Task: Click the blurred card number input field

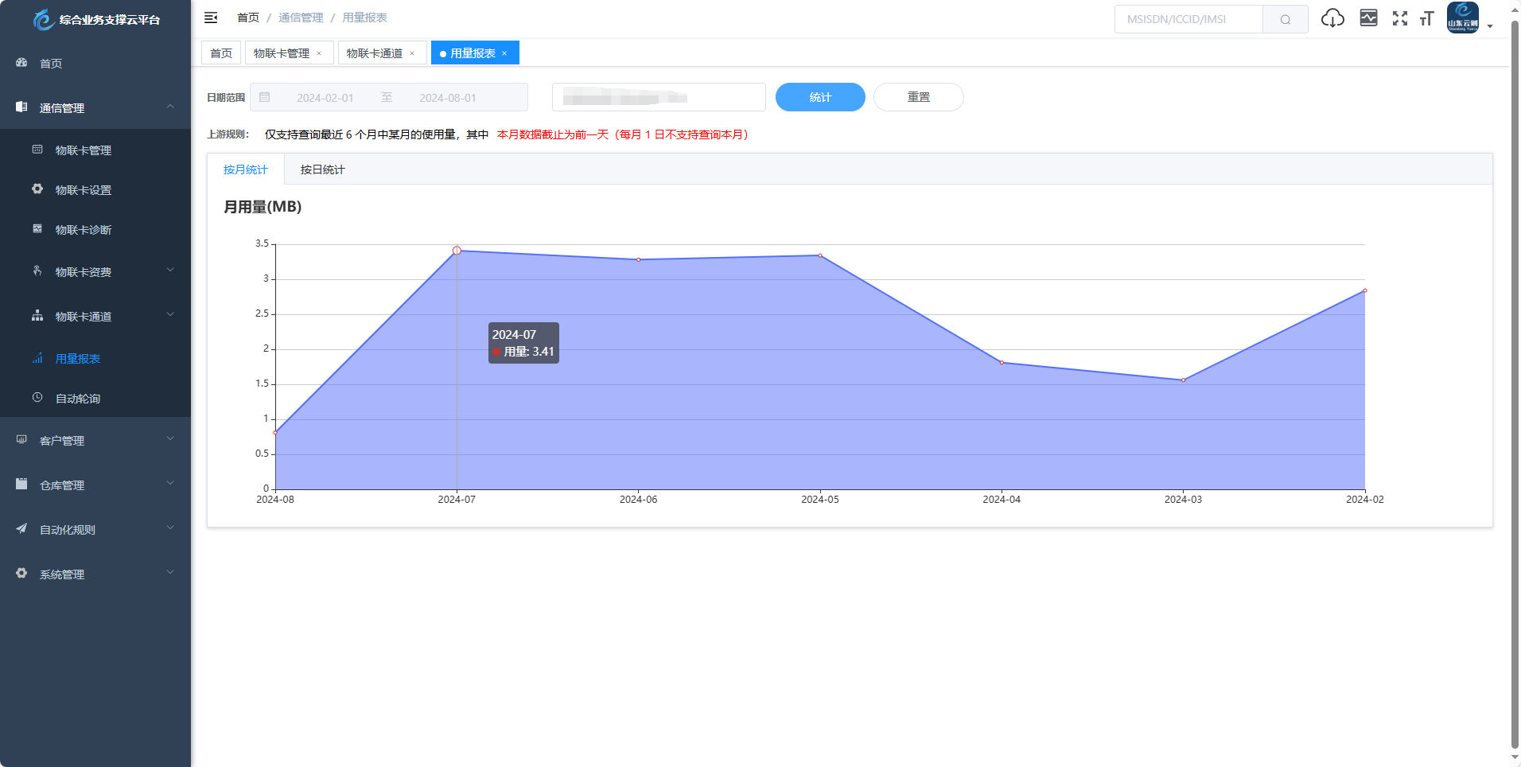Action: pos(659,97)
